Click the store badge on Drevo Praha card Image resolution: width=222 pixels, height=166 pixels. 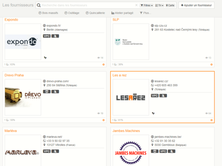coord(47,91)
